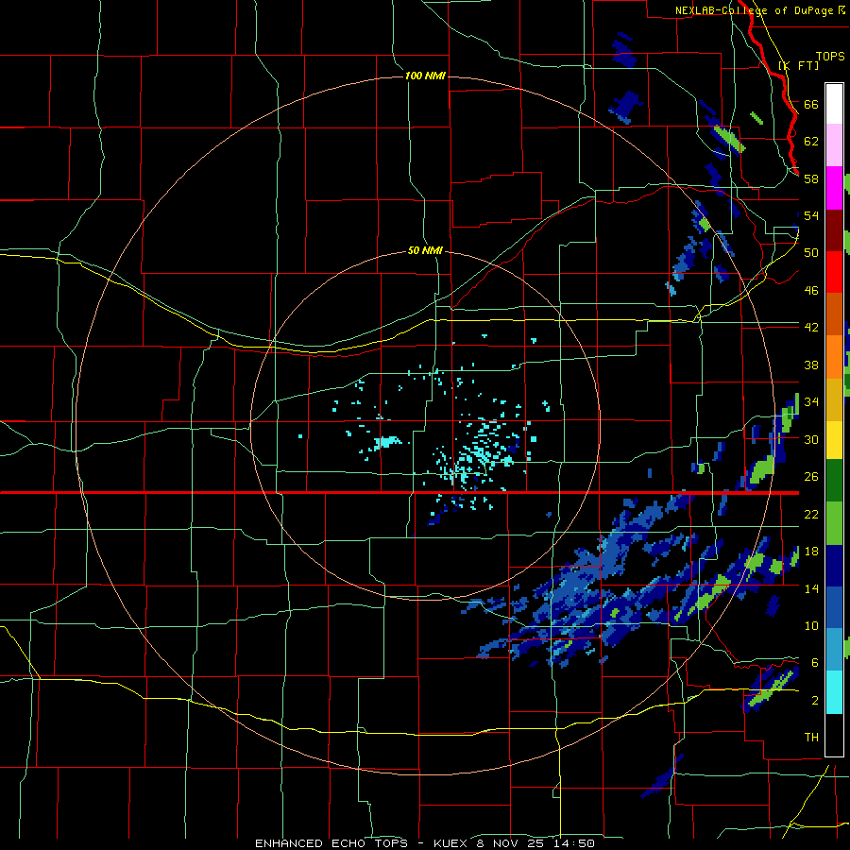Click legend value 62
This screenshot has height=850, width=850.
(x=811, y=142)
